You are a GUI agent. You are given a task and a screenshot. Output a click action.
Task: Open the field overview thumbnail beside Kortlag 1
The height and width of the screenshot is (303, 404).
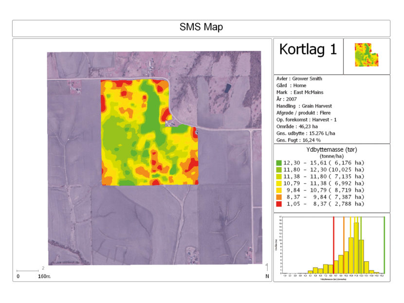tap(367, 55)
